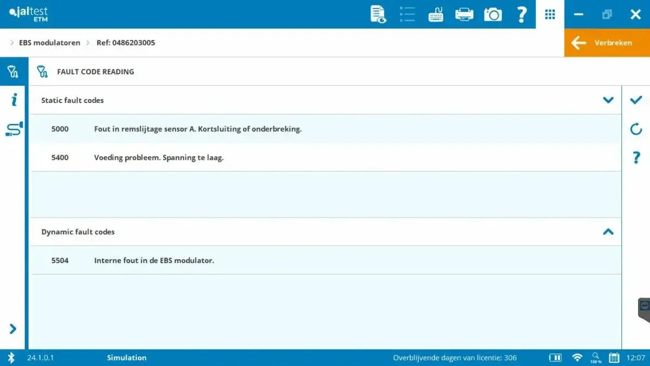Click EBS modulatoren breadcrumb

point(49,43)
